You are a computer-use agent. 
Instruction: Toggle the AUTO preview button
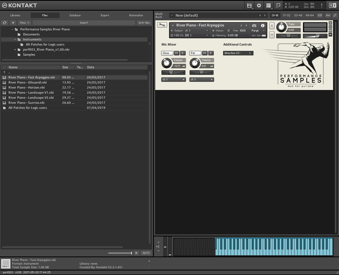tap(146, 253)
